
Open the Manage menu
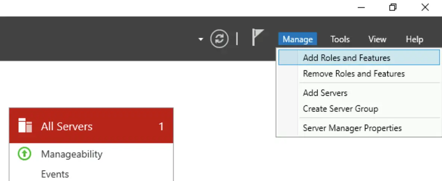pyautogui.click(x=298, y=39)
